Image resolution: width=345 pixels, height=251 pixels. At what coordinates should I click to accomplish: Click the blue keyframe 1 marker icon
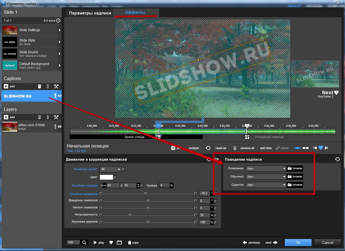coord(321,148)
